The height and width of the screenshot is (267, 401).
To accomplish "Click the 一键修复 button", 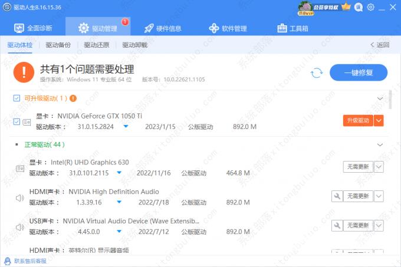I will tap(359, 73).
